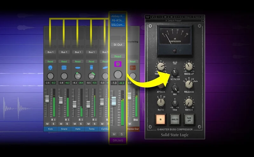Solo the Kick channel
The height and width of the screenshot is (157, 254).
pos(53,124)
